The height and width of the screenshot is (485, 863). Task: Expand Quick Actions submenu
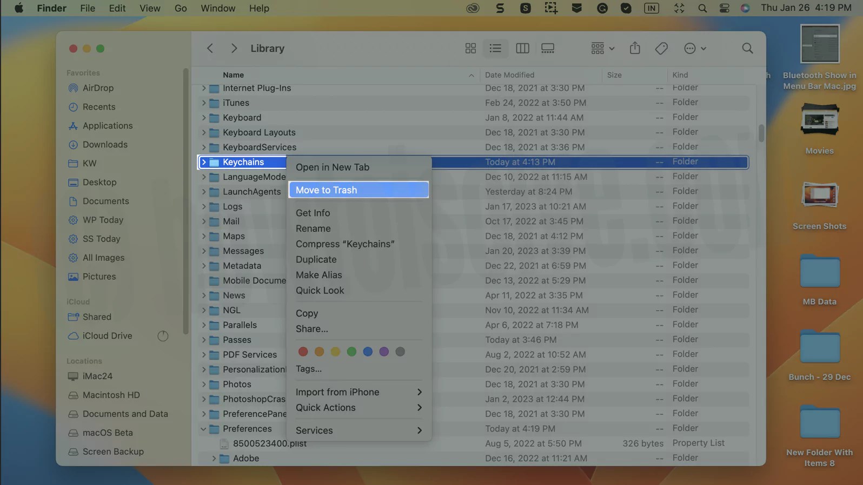359,408
